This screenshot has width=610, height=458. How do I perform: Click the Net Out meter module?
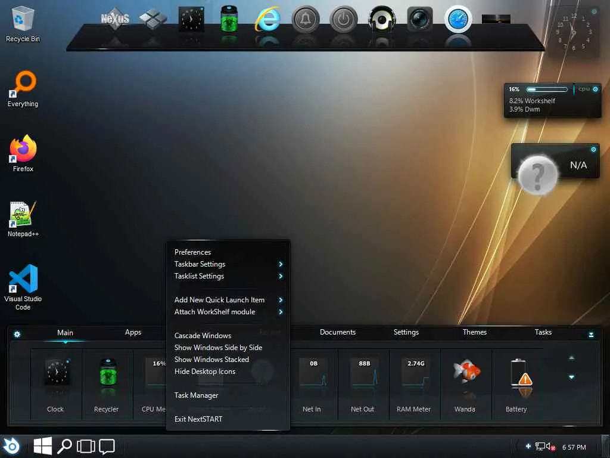coord(363,385)
